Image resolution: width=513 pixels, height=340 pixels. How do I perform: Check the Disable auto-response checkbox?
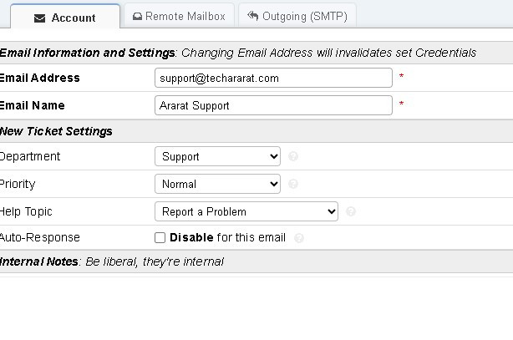(x=160, y=238)
